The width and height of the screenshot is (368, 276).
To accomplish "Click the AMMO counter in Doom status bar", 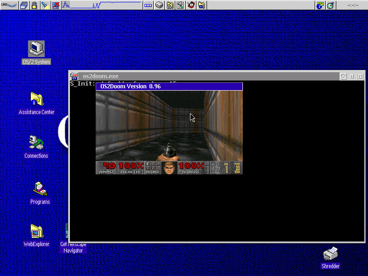I will (x=107, y=168).
